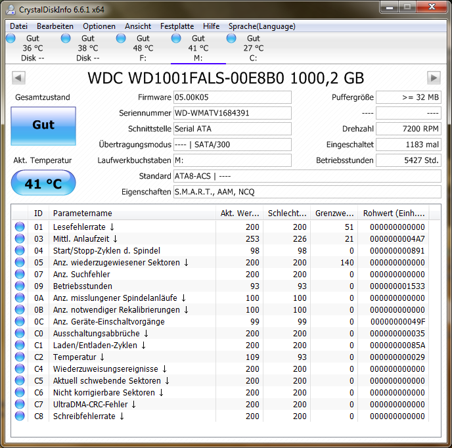
Task: Click status icon of Geräte-Einschaltvorgänge row
Action: [20, 321]
